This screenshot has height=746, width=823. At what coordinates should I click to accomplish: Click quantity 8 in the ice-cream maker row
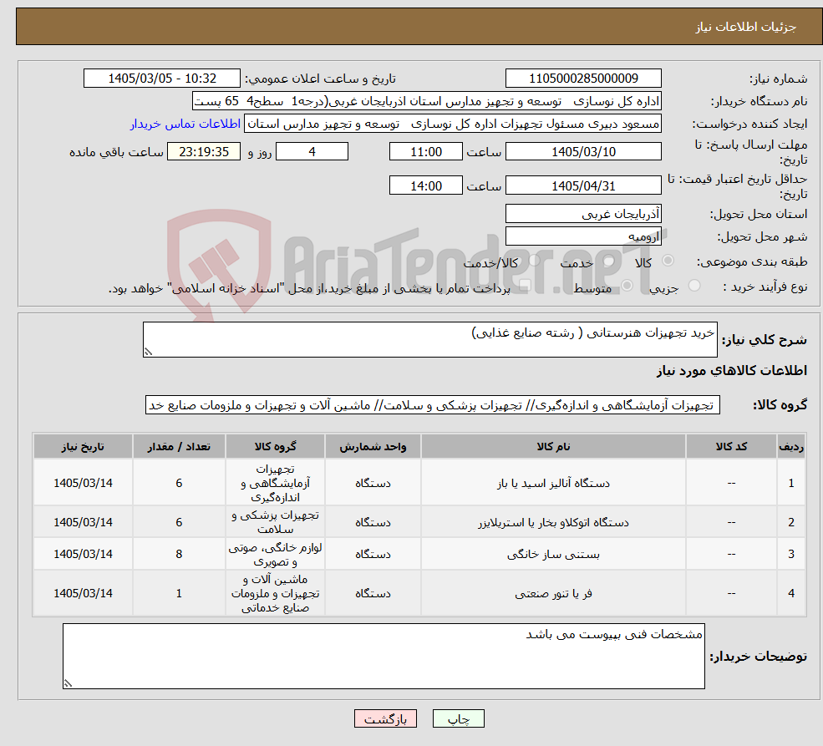coord(179,554)
